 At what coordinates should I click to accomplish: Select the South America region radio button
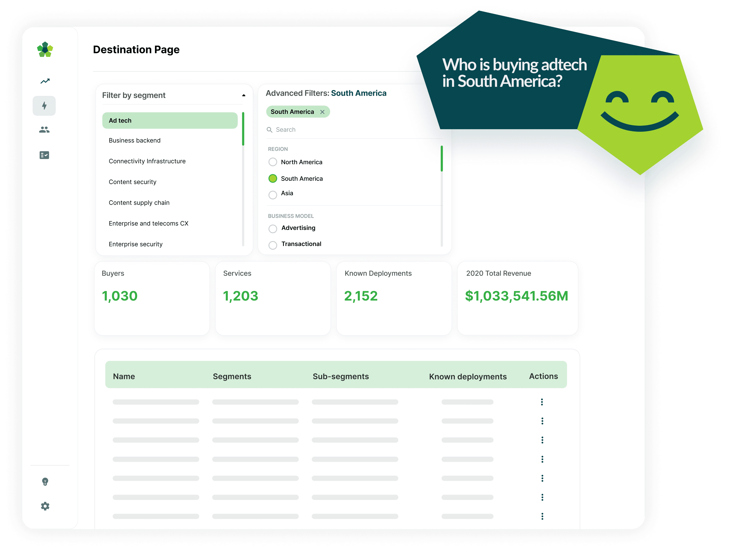point(272,179)
